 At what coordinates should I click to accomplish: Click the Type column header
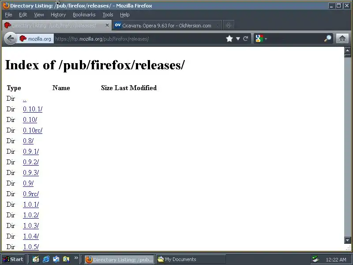point(14,88)
